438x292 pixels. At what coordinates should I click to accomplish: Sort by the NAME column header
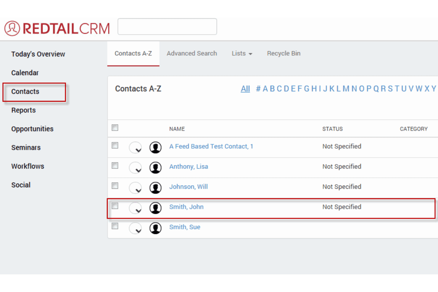pyautogui.click(x=177, y=129)
